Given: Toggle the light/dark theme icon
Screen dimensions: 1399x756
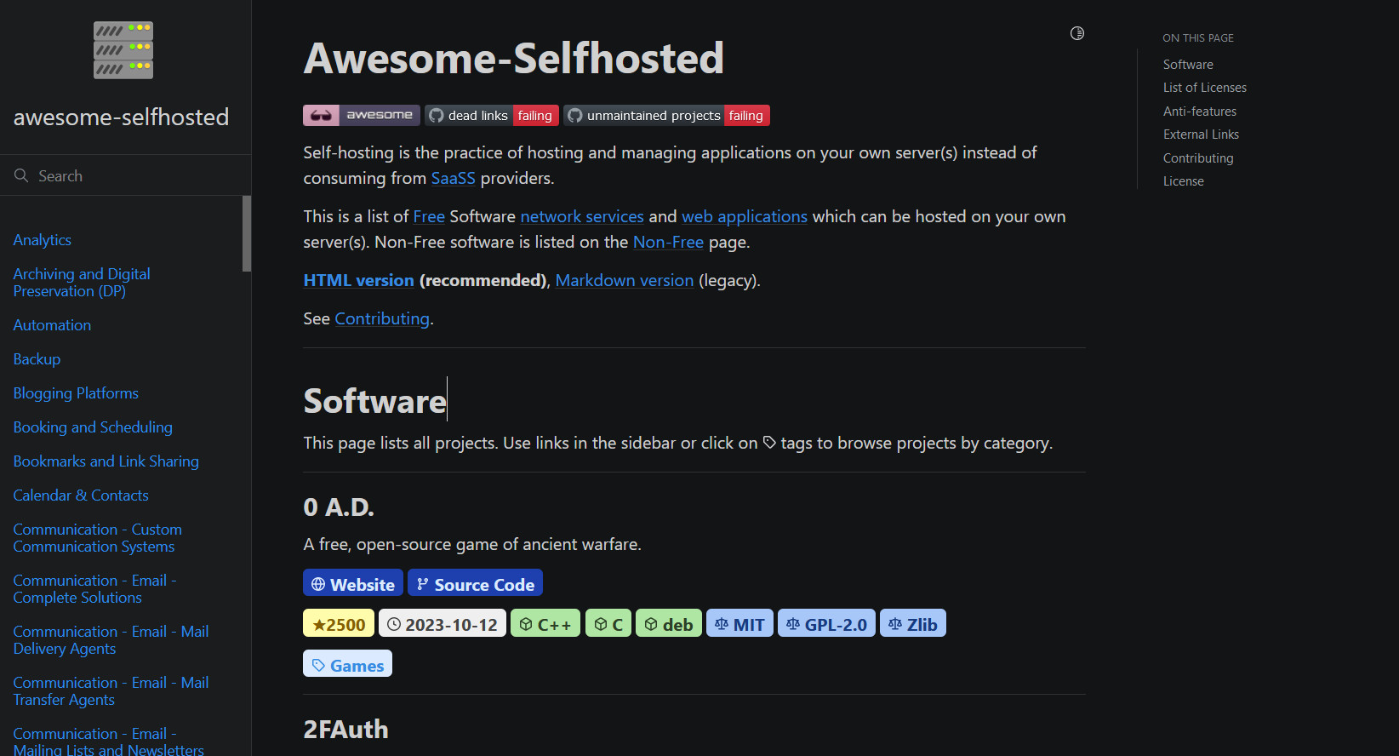Looking at the screenshot, I should tap(1077, 33).
